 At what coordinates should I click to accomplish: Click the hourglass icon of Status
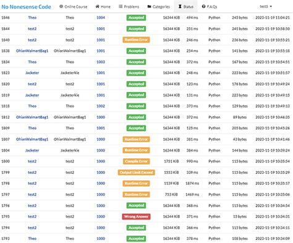[180, 7]
